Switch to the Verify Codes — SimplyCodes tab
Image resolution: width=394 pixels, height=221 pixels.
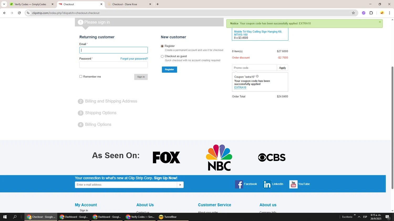pos(30,4)
